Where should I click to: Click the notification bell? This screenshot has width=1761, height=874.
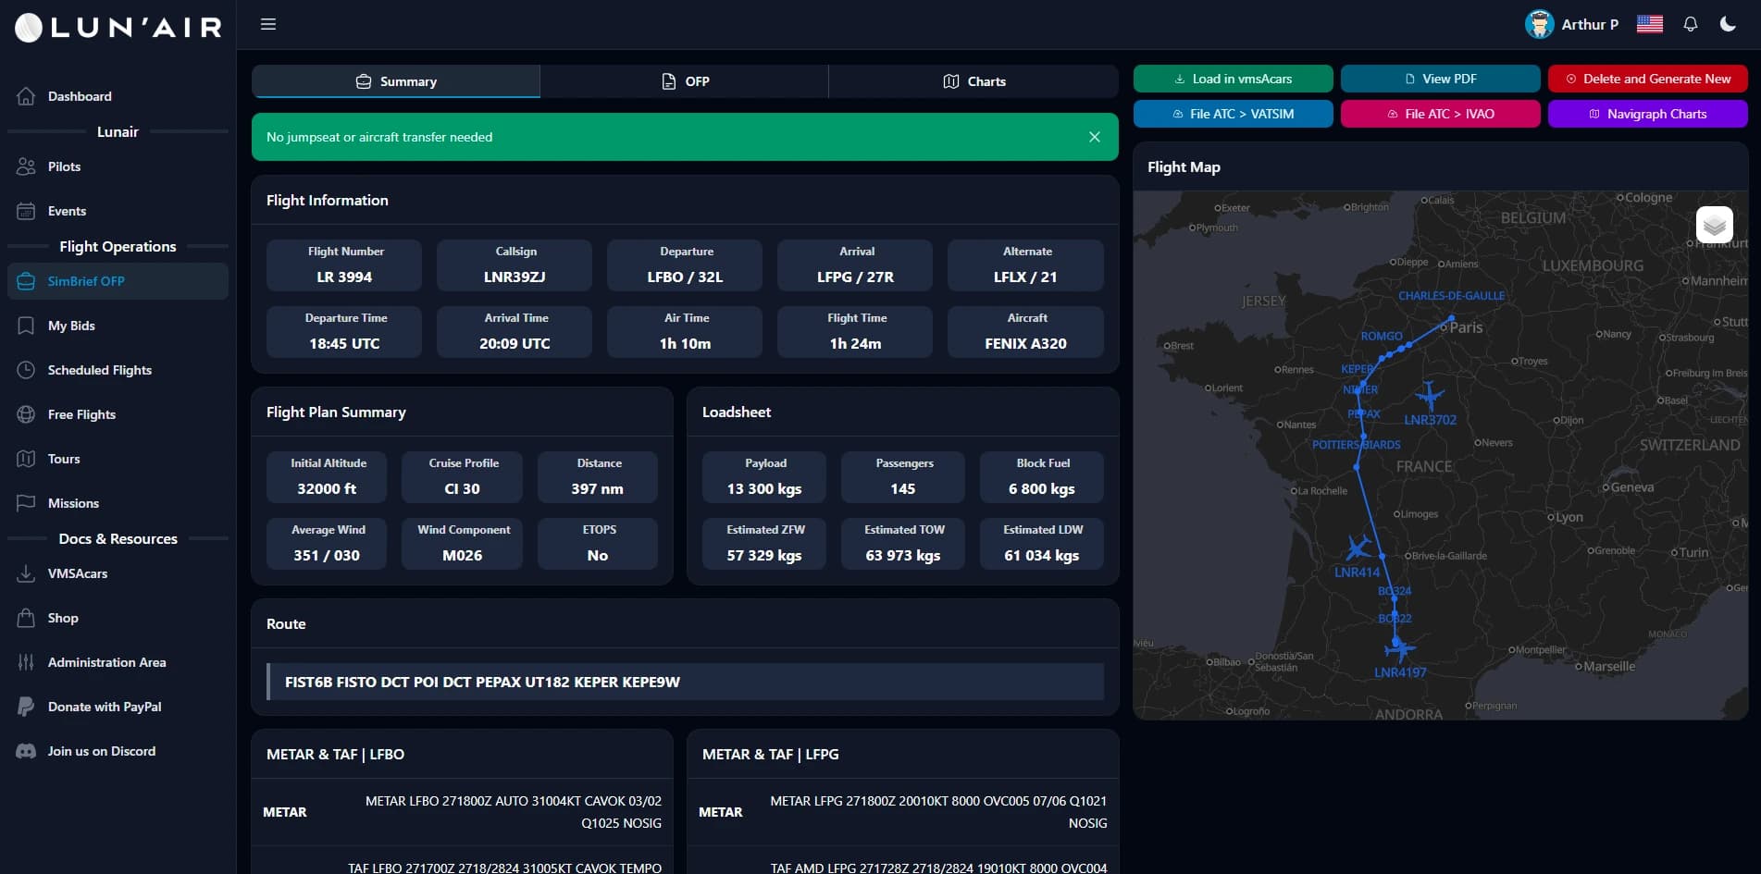(1691, 23)
